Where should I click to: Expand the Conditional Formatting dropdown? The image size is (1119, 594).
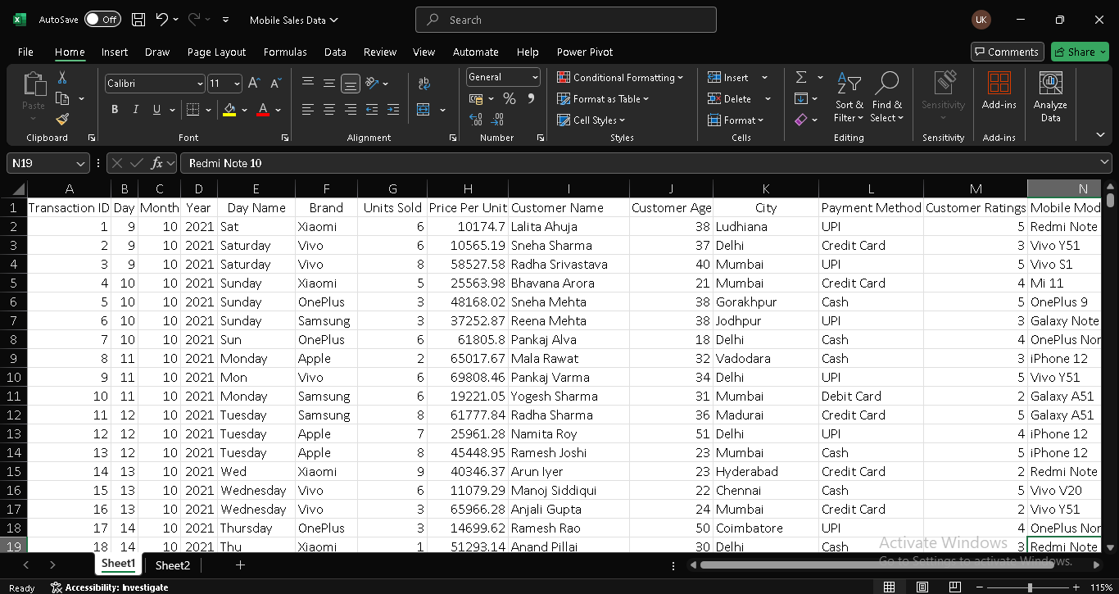tap(620, 77)
